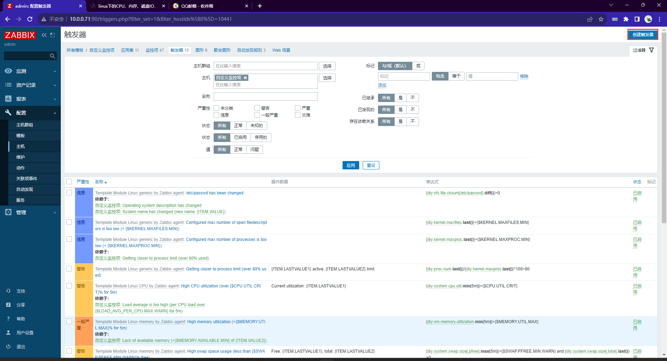The height and width of the screenshot is (361, 667).
Task: Select the High CPU utilization trigger checkbox
Action: 69,286
